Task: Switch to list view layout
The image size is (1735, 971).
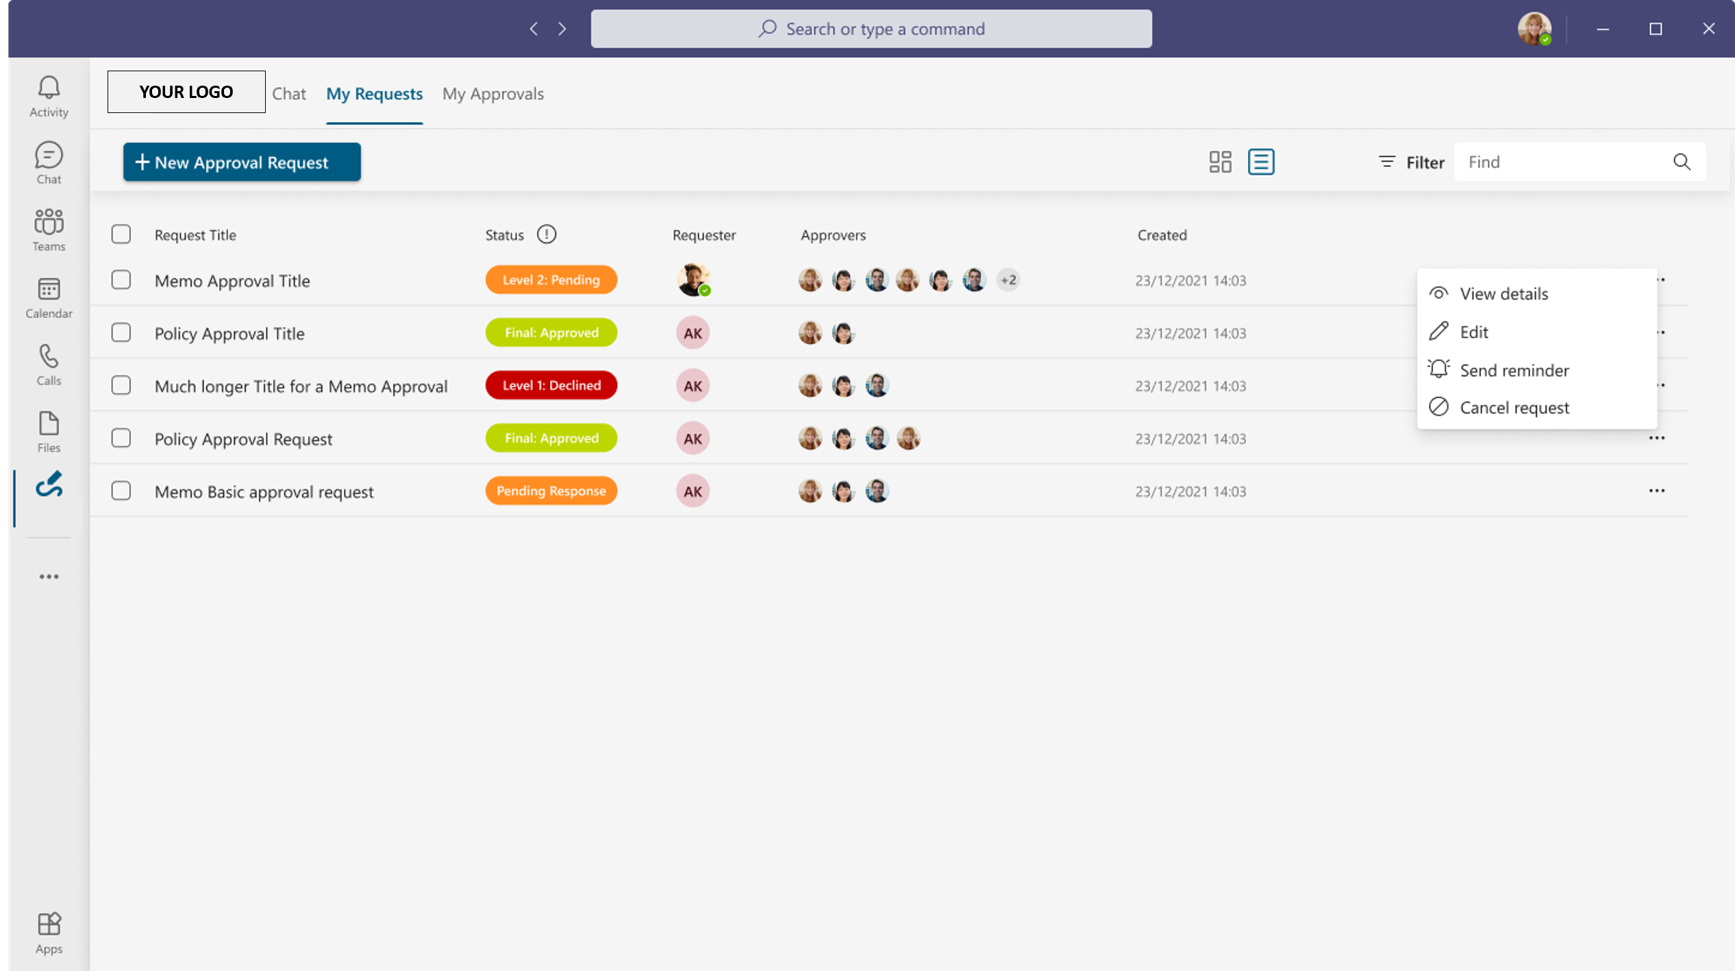Action: point(1260,162)
